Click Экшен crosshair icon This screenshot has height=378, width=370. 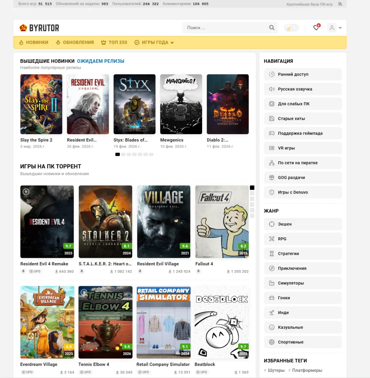coord(272,224)
